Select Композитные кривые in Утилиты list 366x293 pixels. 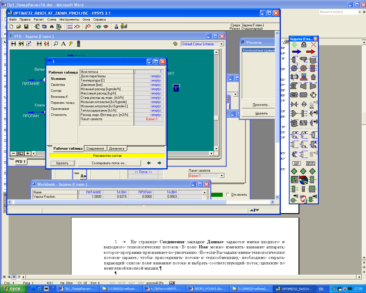click(258, 50)
